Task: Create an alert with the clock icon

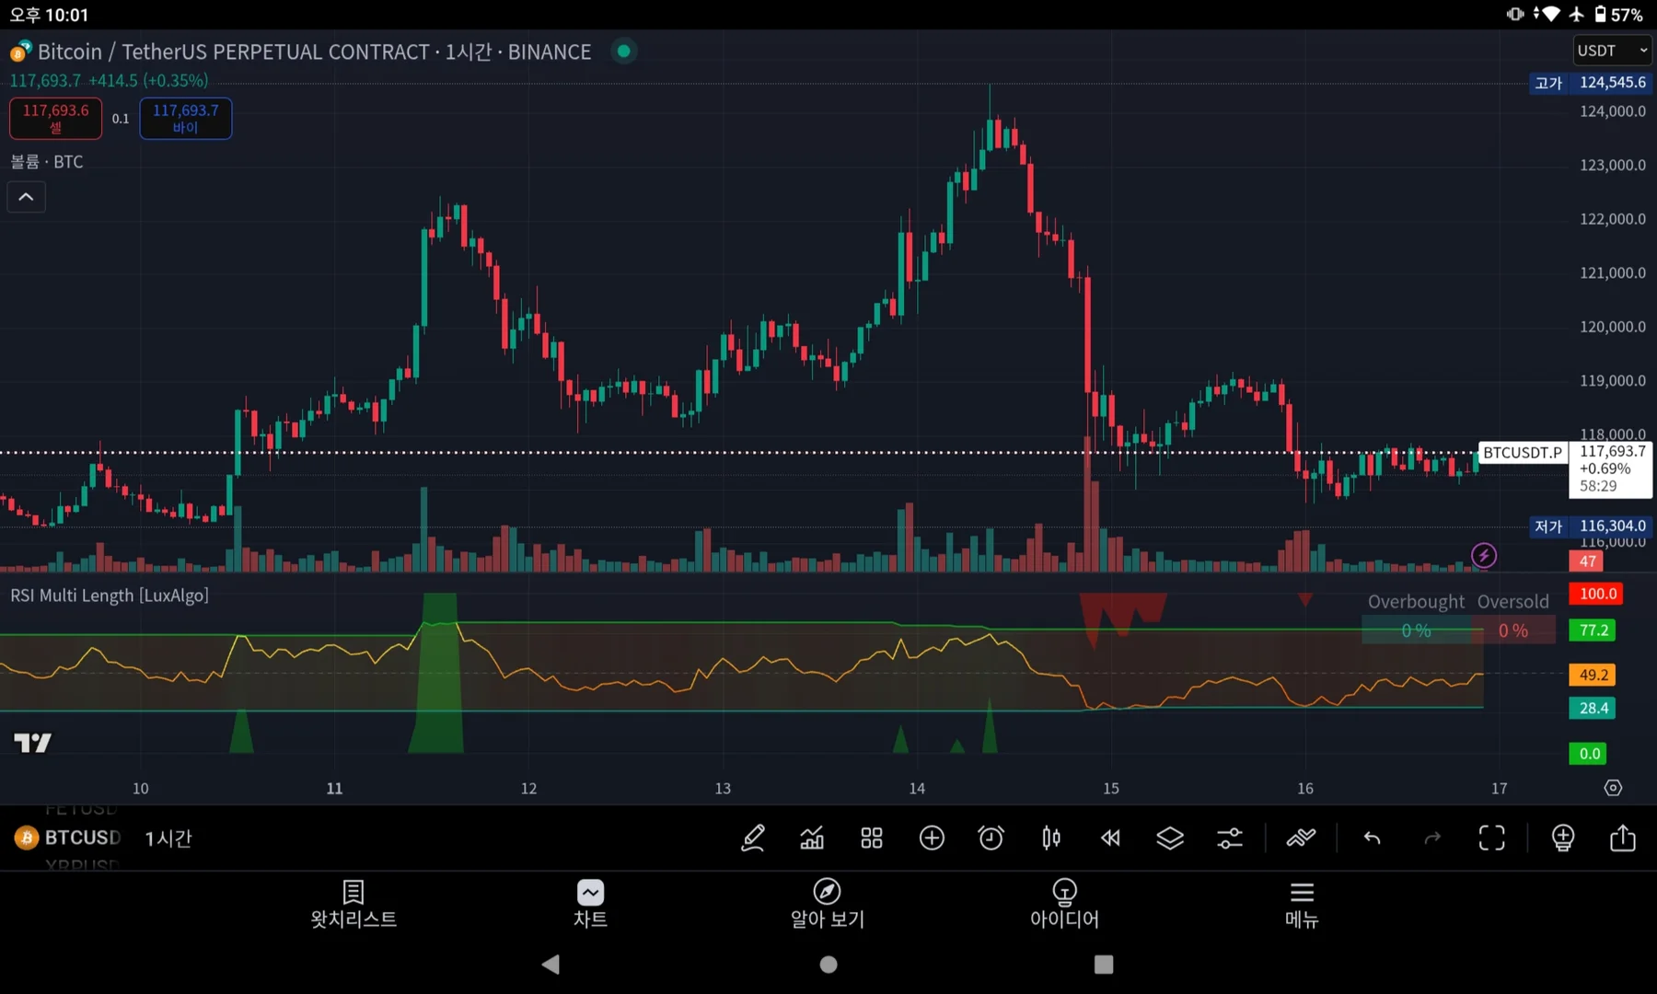Action: click(x=991, y=838)
